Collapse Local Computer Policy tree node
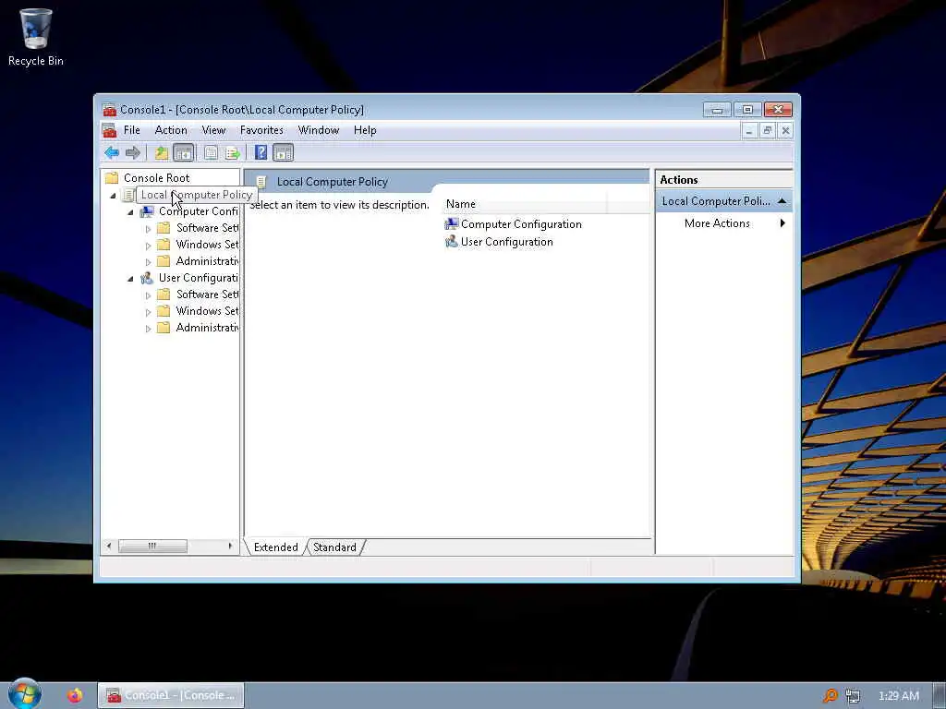Image resolution: width=946 pixels, height=709 pixels. click(113, 196)
